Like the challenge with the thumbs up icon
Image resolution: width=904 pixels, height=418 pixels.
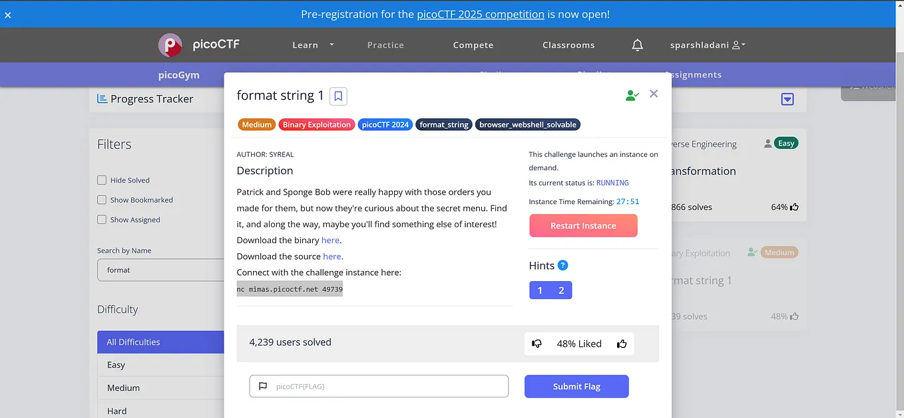click(x=621, y=344)
